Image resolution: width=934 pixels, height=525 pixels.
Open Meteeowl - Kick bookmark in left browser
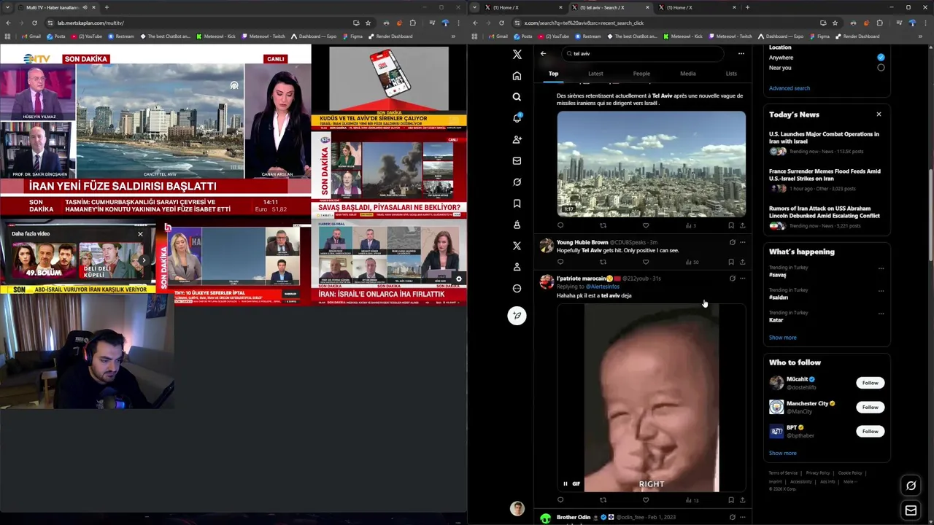coord(216,36)
